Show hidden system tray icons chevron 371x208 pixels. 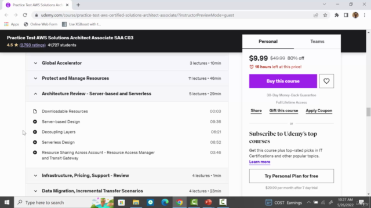pos(308,202)
